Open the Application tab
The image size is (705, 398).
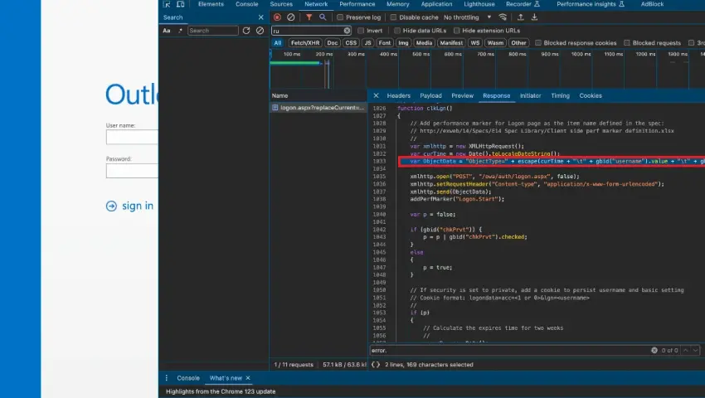click(436, 4)
